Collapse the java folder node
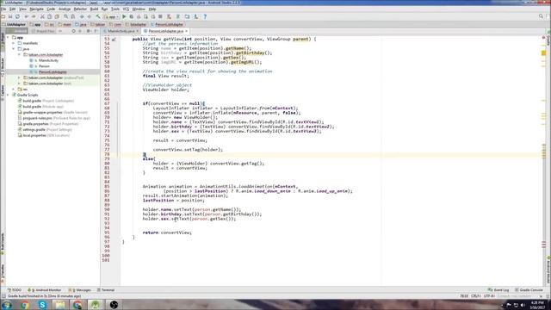The height and width of the screenshot is (310, 551). [x=14, y=49]
